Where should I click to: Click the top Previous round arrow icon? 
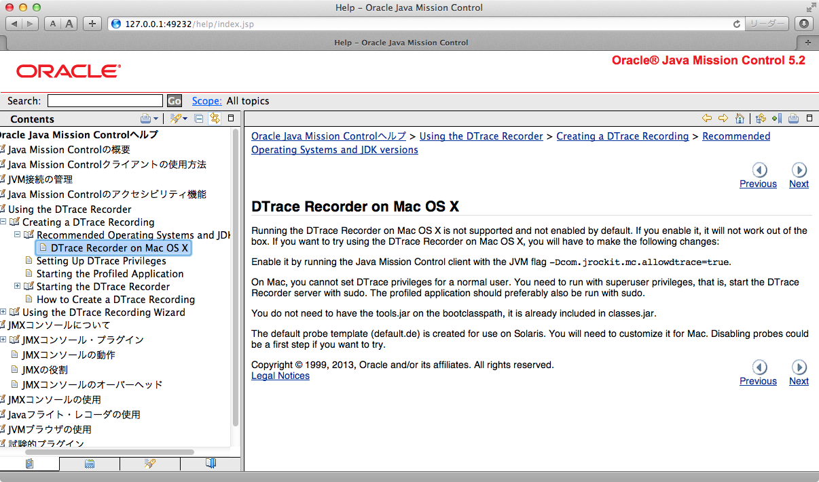pyautogui.click(x=760, y=170)
